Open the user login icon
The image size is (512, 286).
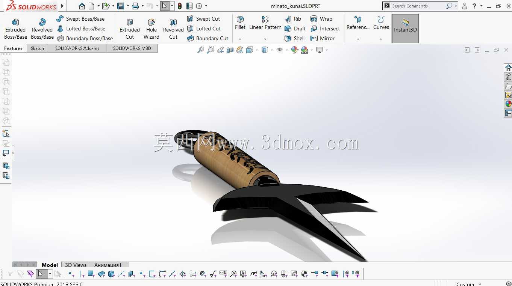(465, 6)
